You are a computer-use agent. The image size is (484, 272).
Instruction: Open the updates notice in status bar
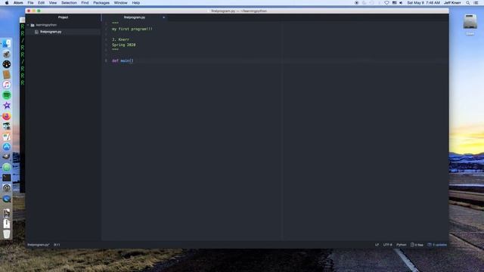(437, 245)
